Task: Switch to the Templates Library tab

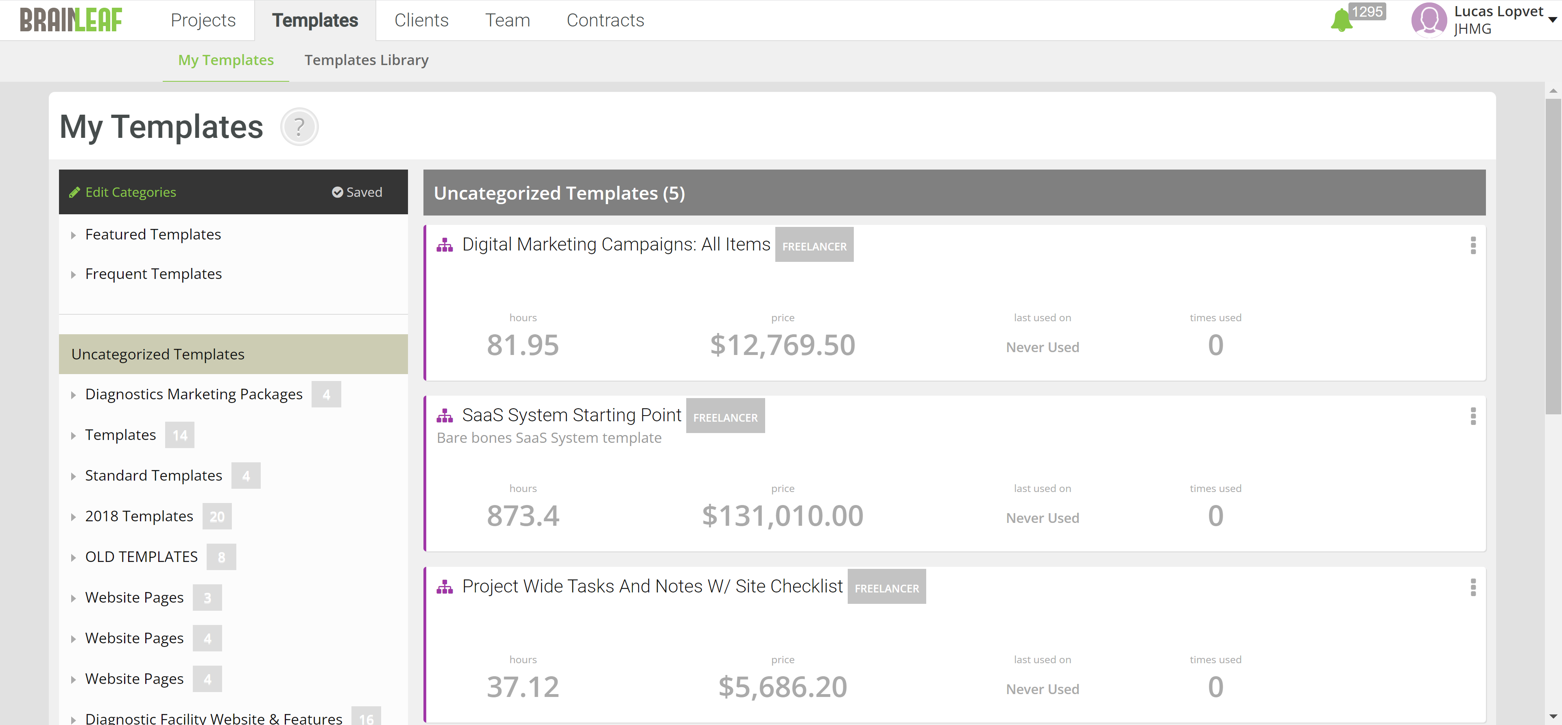Action: click(366, 60)
